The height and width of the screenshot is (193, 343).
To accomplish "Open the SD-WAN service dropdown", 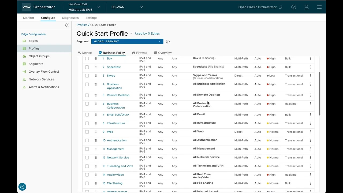I will [x=127, y=7].
